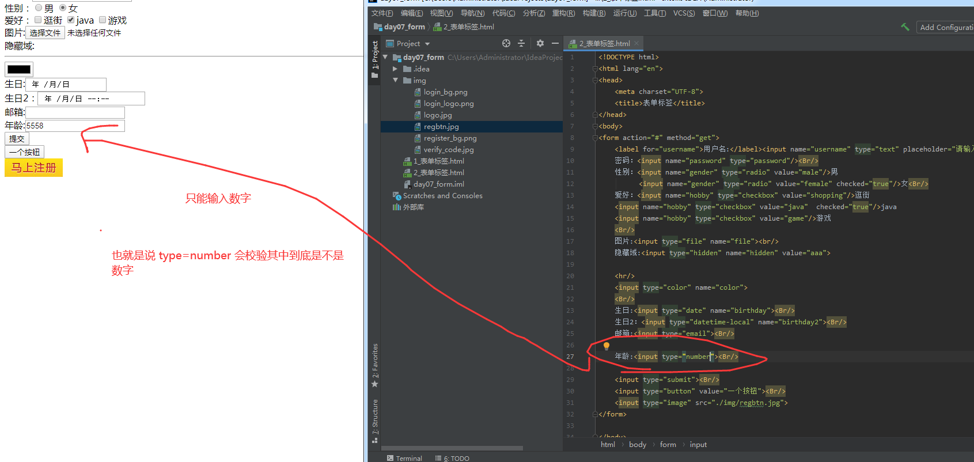974x462 pixels.
Task: Click the locate (select opened file) crosshair icon
Action: (x=506, y=43)
